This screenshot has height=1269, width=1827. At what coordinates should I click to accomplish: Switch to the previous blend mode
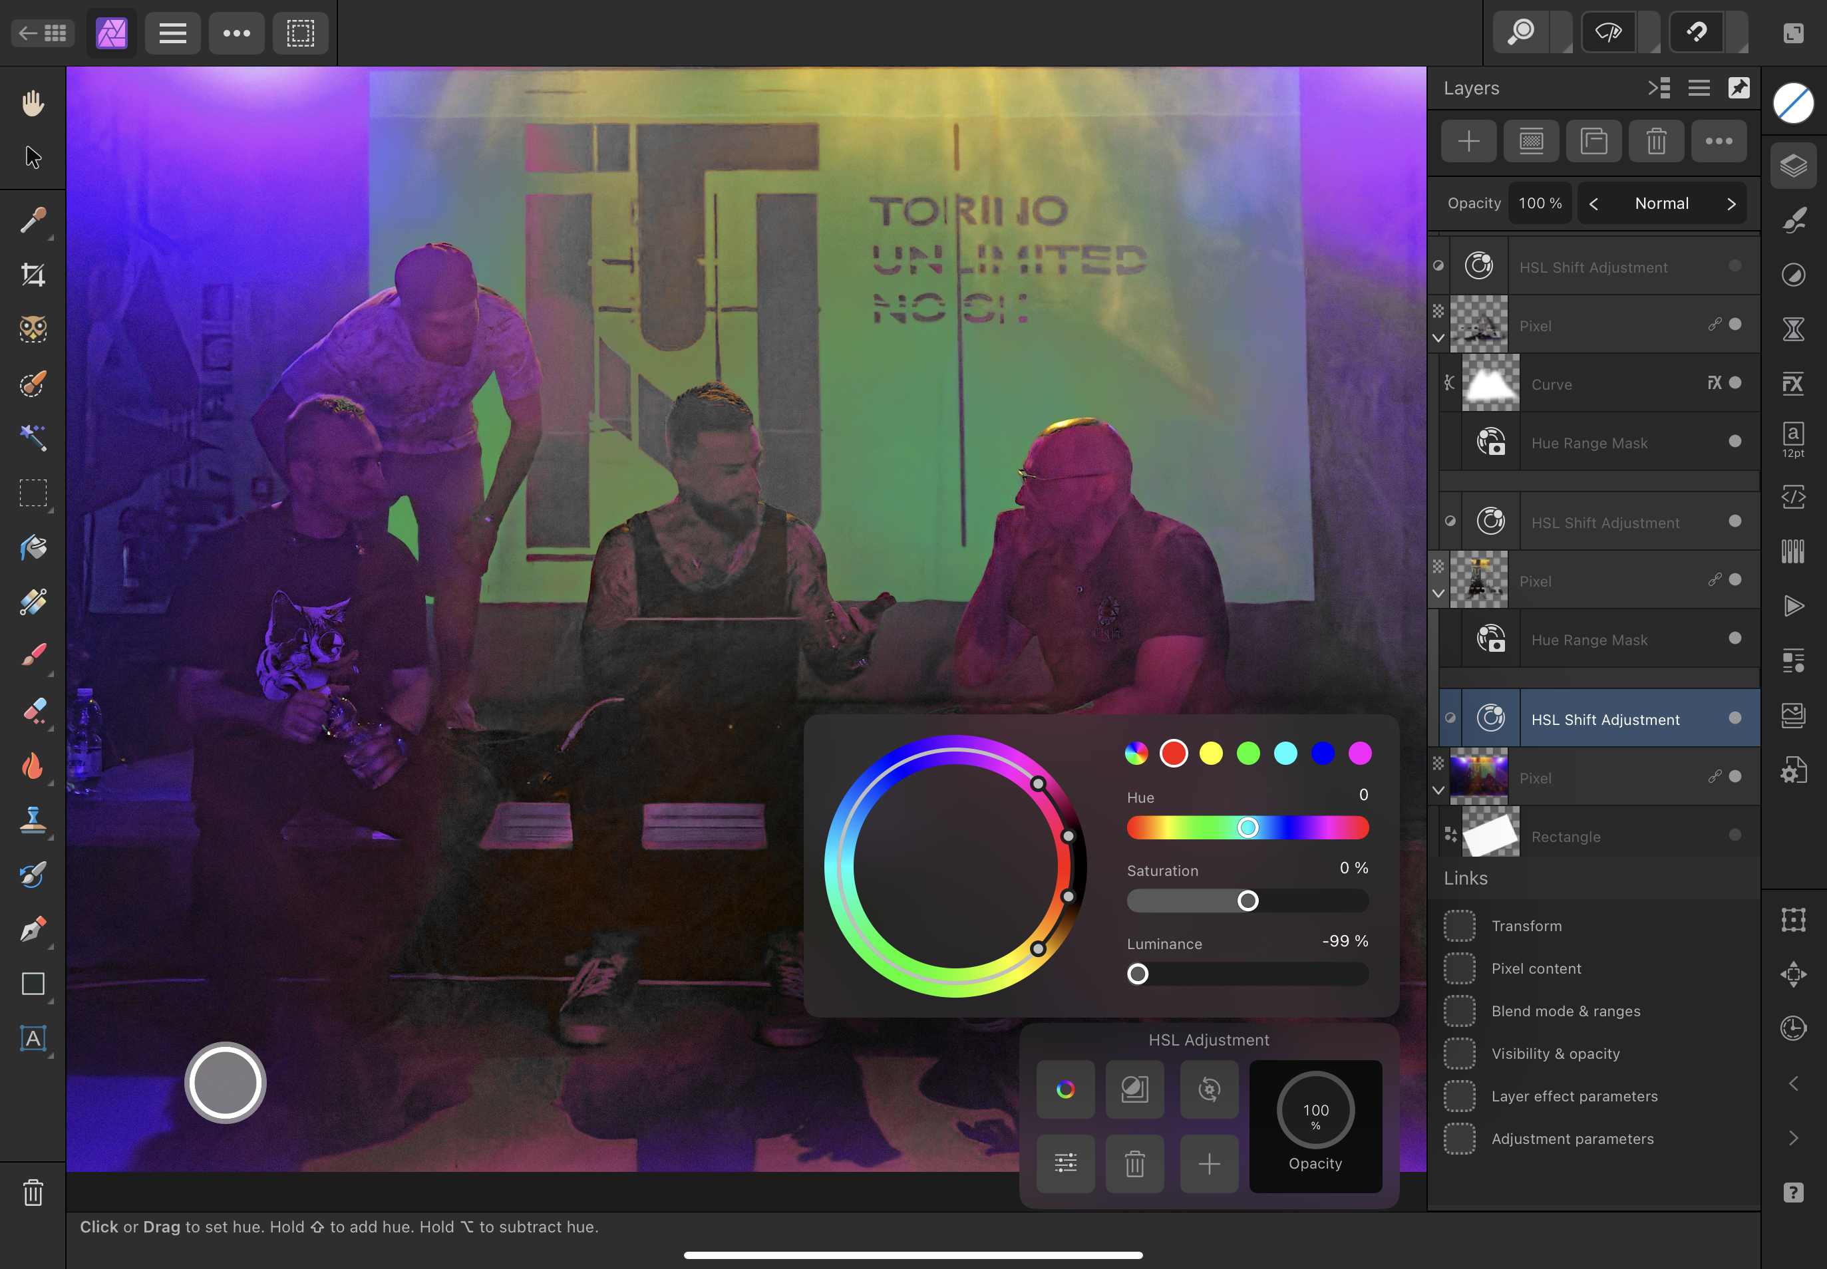[1594, 204]
